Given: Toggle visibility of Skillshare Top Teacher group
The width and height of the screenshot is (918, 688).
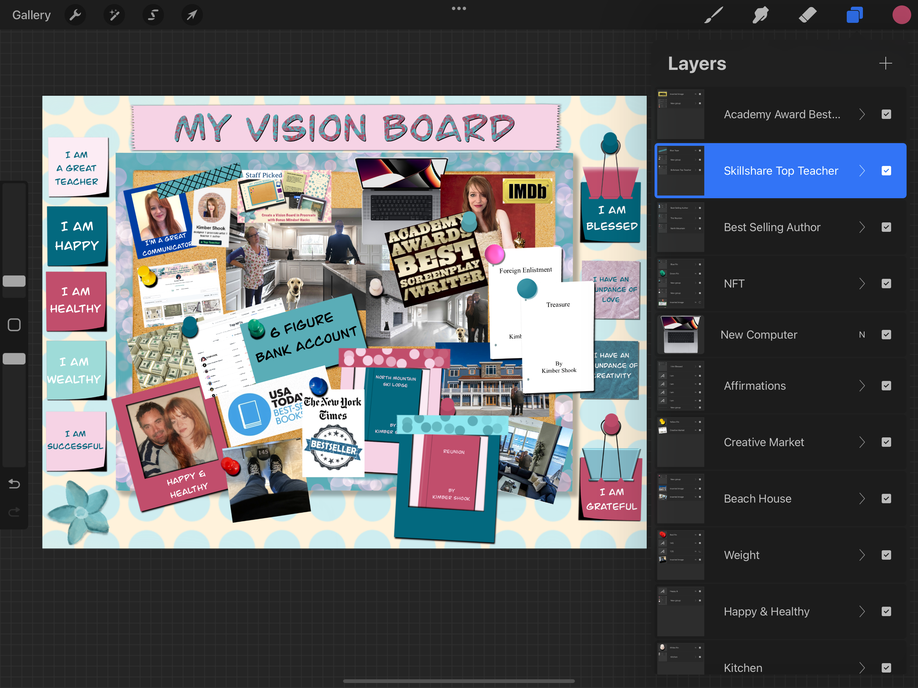Looking at the screenshot, I should pos(886,171).
